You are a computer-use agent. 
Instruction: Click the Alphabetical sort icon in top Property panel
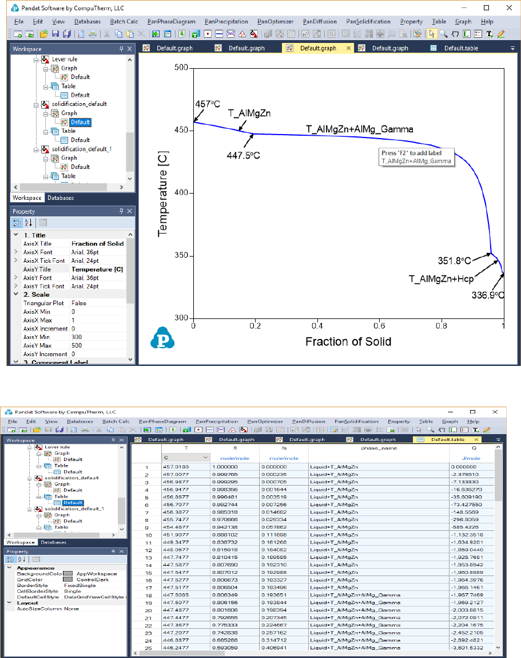click(x=29, y=223)
